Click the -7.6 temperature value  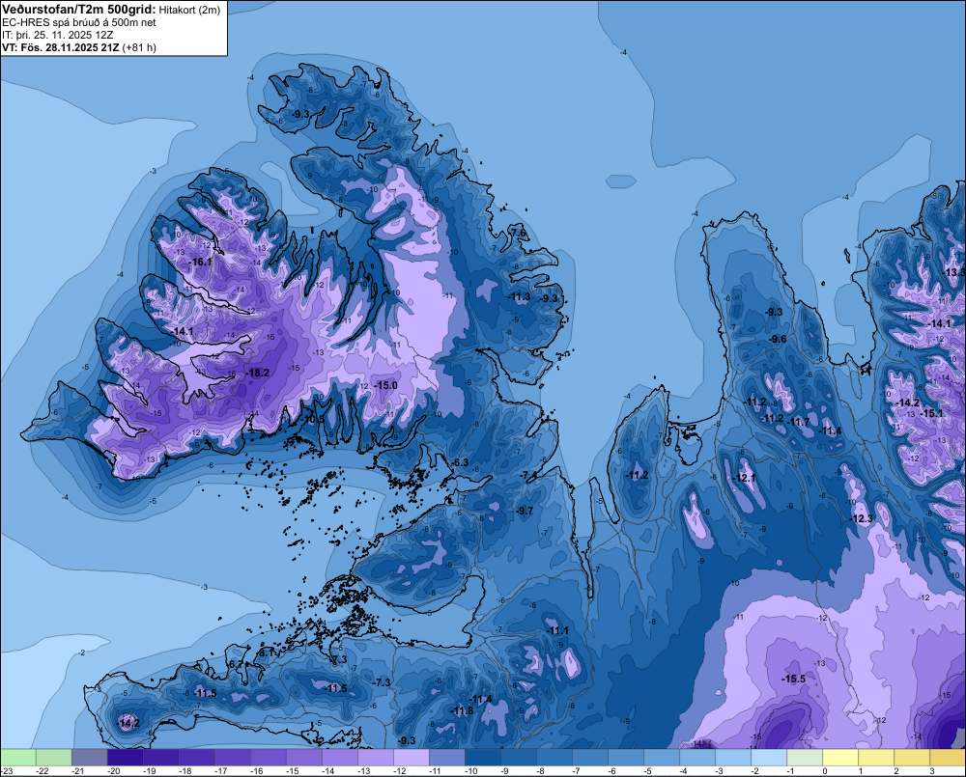tap(518, 233)
